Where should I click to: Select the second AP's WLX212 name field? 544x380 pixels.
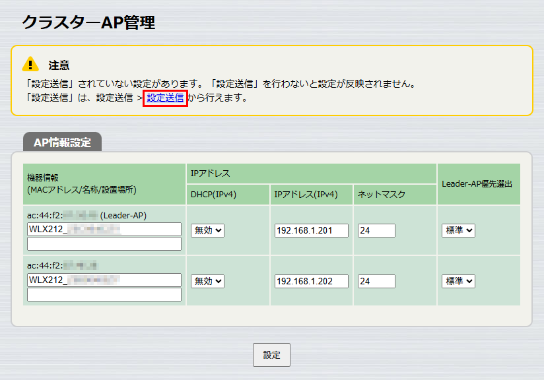pos(104,281)
